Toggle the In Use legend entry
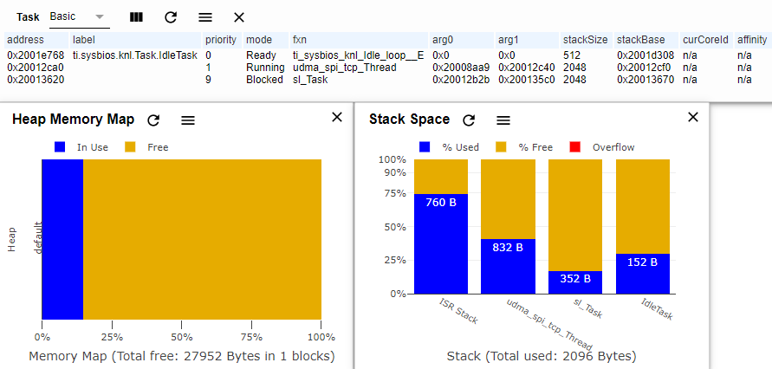Screen dimensions: 772x369 (x=81, y=147)
